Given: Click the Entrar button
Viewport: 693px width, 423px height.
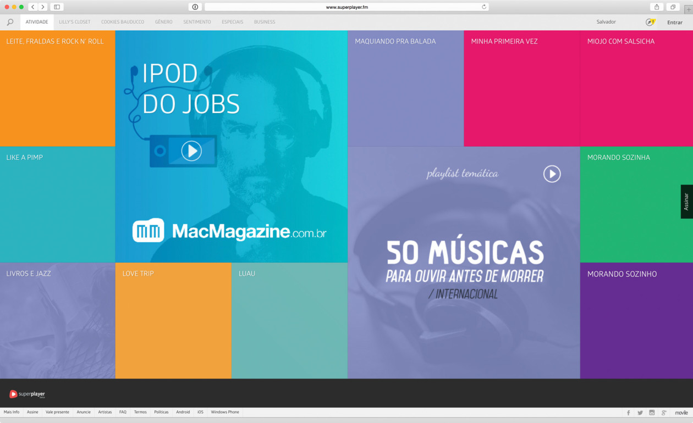Looking at the screenshot, I should click(x=675, y=22).
